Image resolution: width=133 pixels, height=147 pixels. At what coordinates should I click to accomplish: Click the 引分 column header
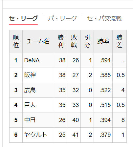tap(87, 41)
